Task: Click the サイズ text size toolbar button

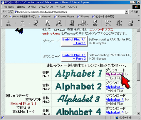Action: 119,23
